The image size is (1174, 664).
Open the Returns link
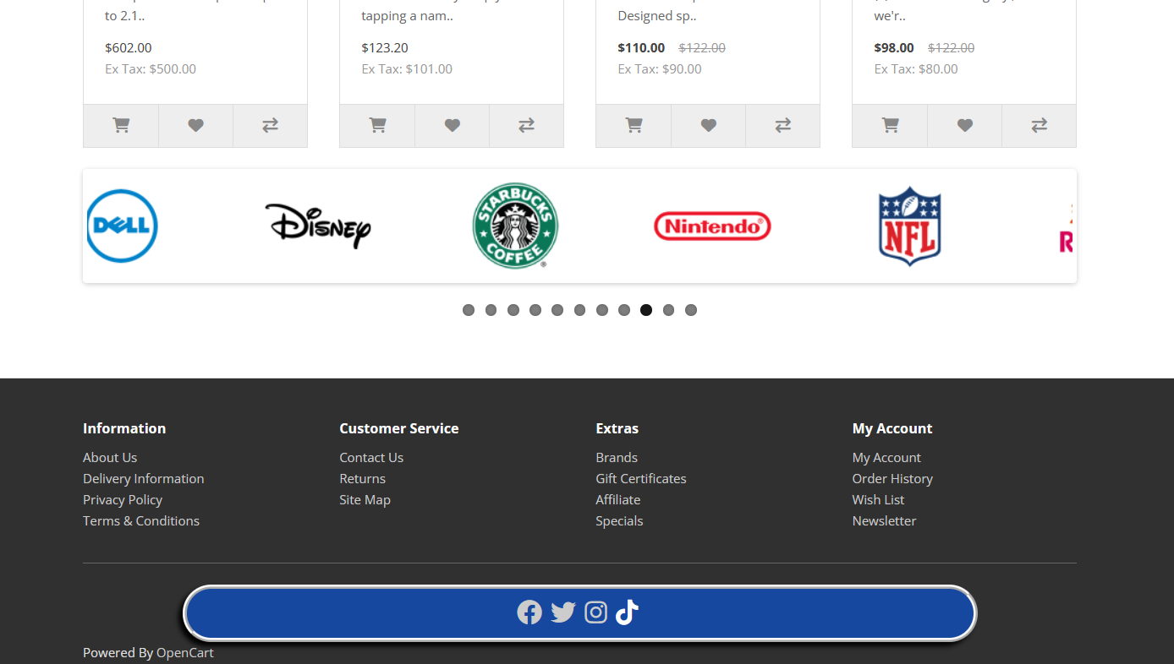[x=363, y=478]
